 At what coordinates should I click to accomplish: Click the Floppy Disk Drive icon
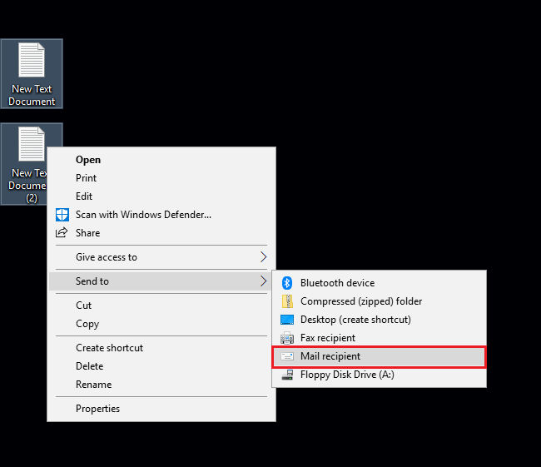[x=287, y=375]
